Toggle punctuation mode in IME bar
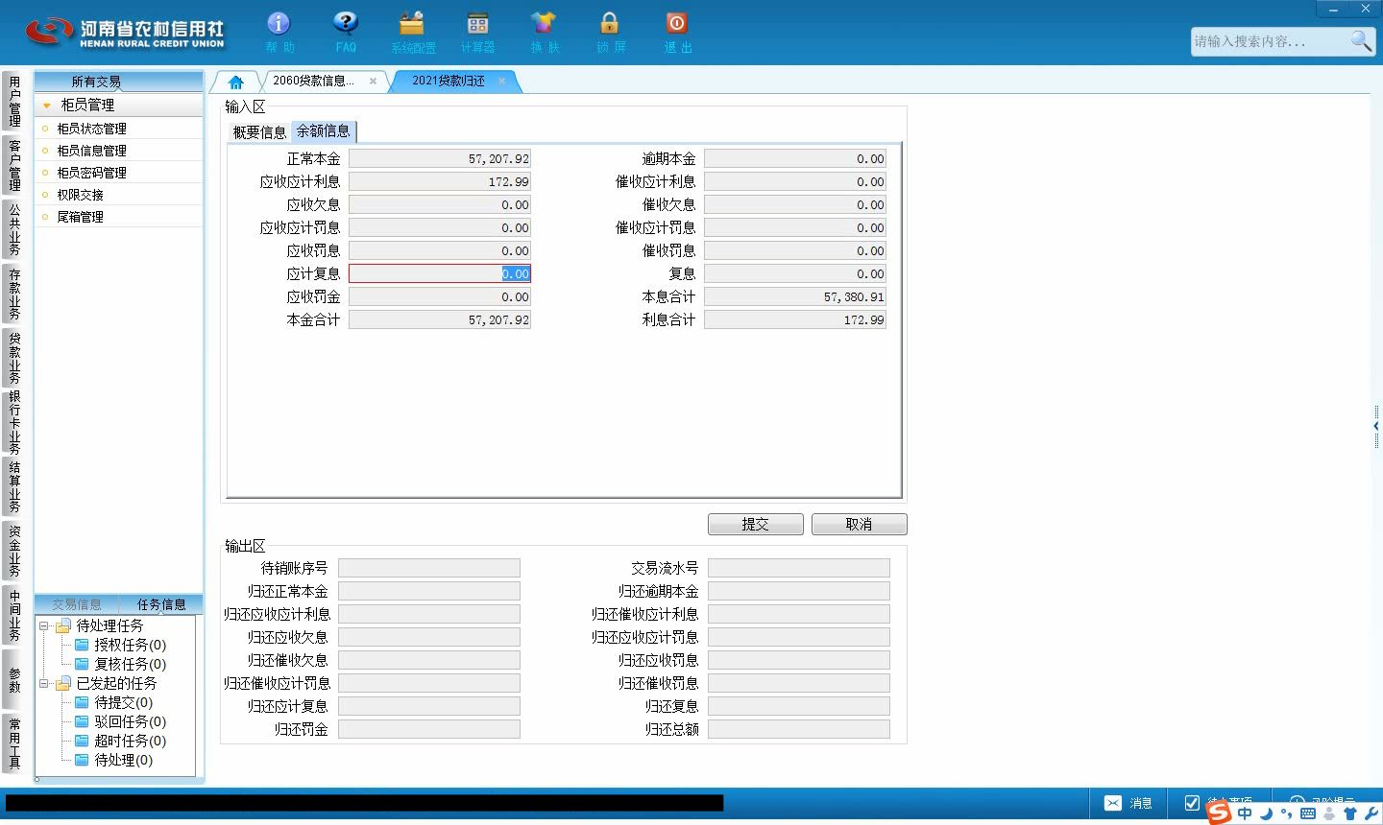This screenshot has width=1383, height=825. [1286, 814]
